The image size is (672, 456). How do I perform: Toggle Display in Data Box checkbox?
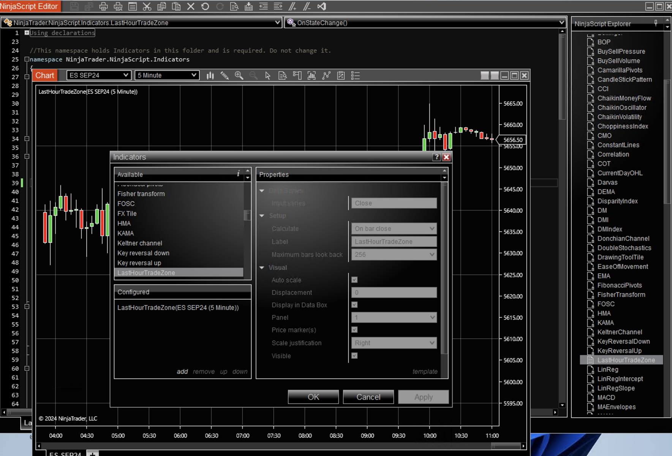[x=354, y=305]
